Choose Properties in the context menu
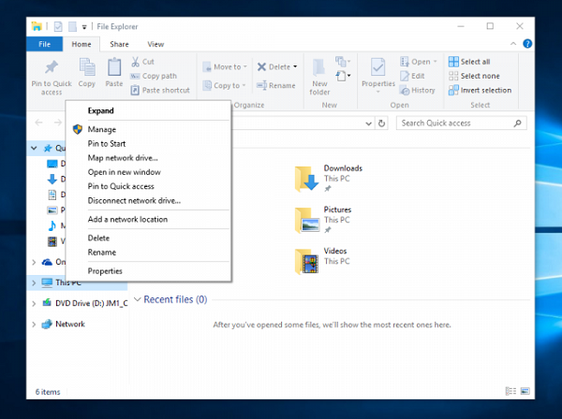This screenshot has height=419, width=562. pyautogui.click(x=105, y=271)
